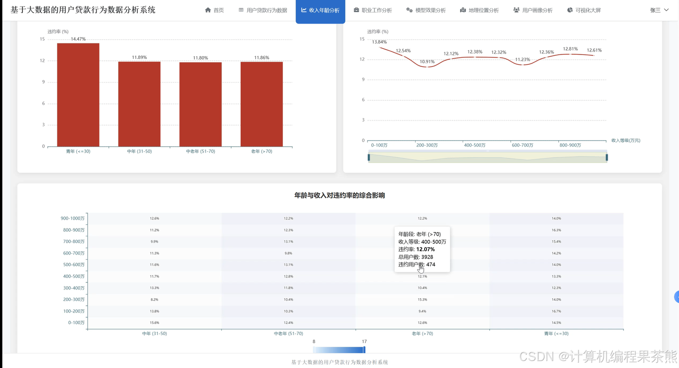Click the 违约率: 12.07% line in tooltip
The height and width of the screenshot is (368, 679).
pos(417,249)
